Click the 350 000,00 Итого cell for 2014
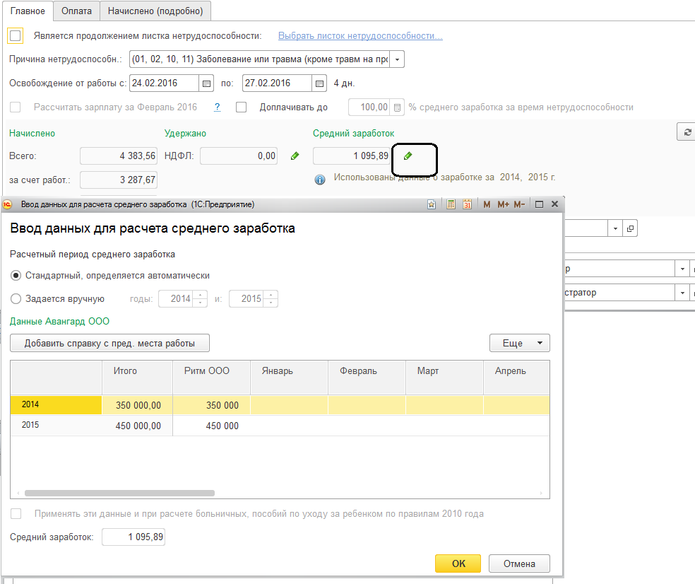This screenshot has height=584, width=695. click(x=137, y=405)
